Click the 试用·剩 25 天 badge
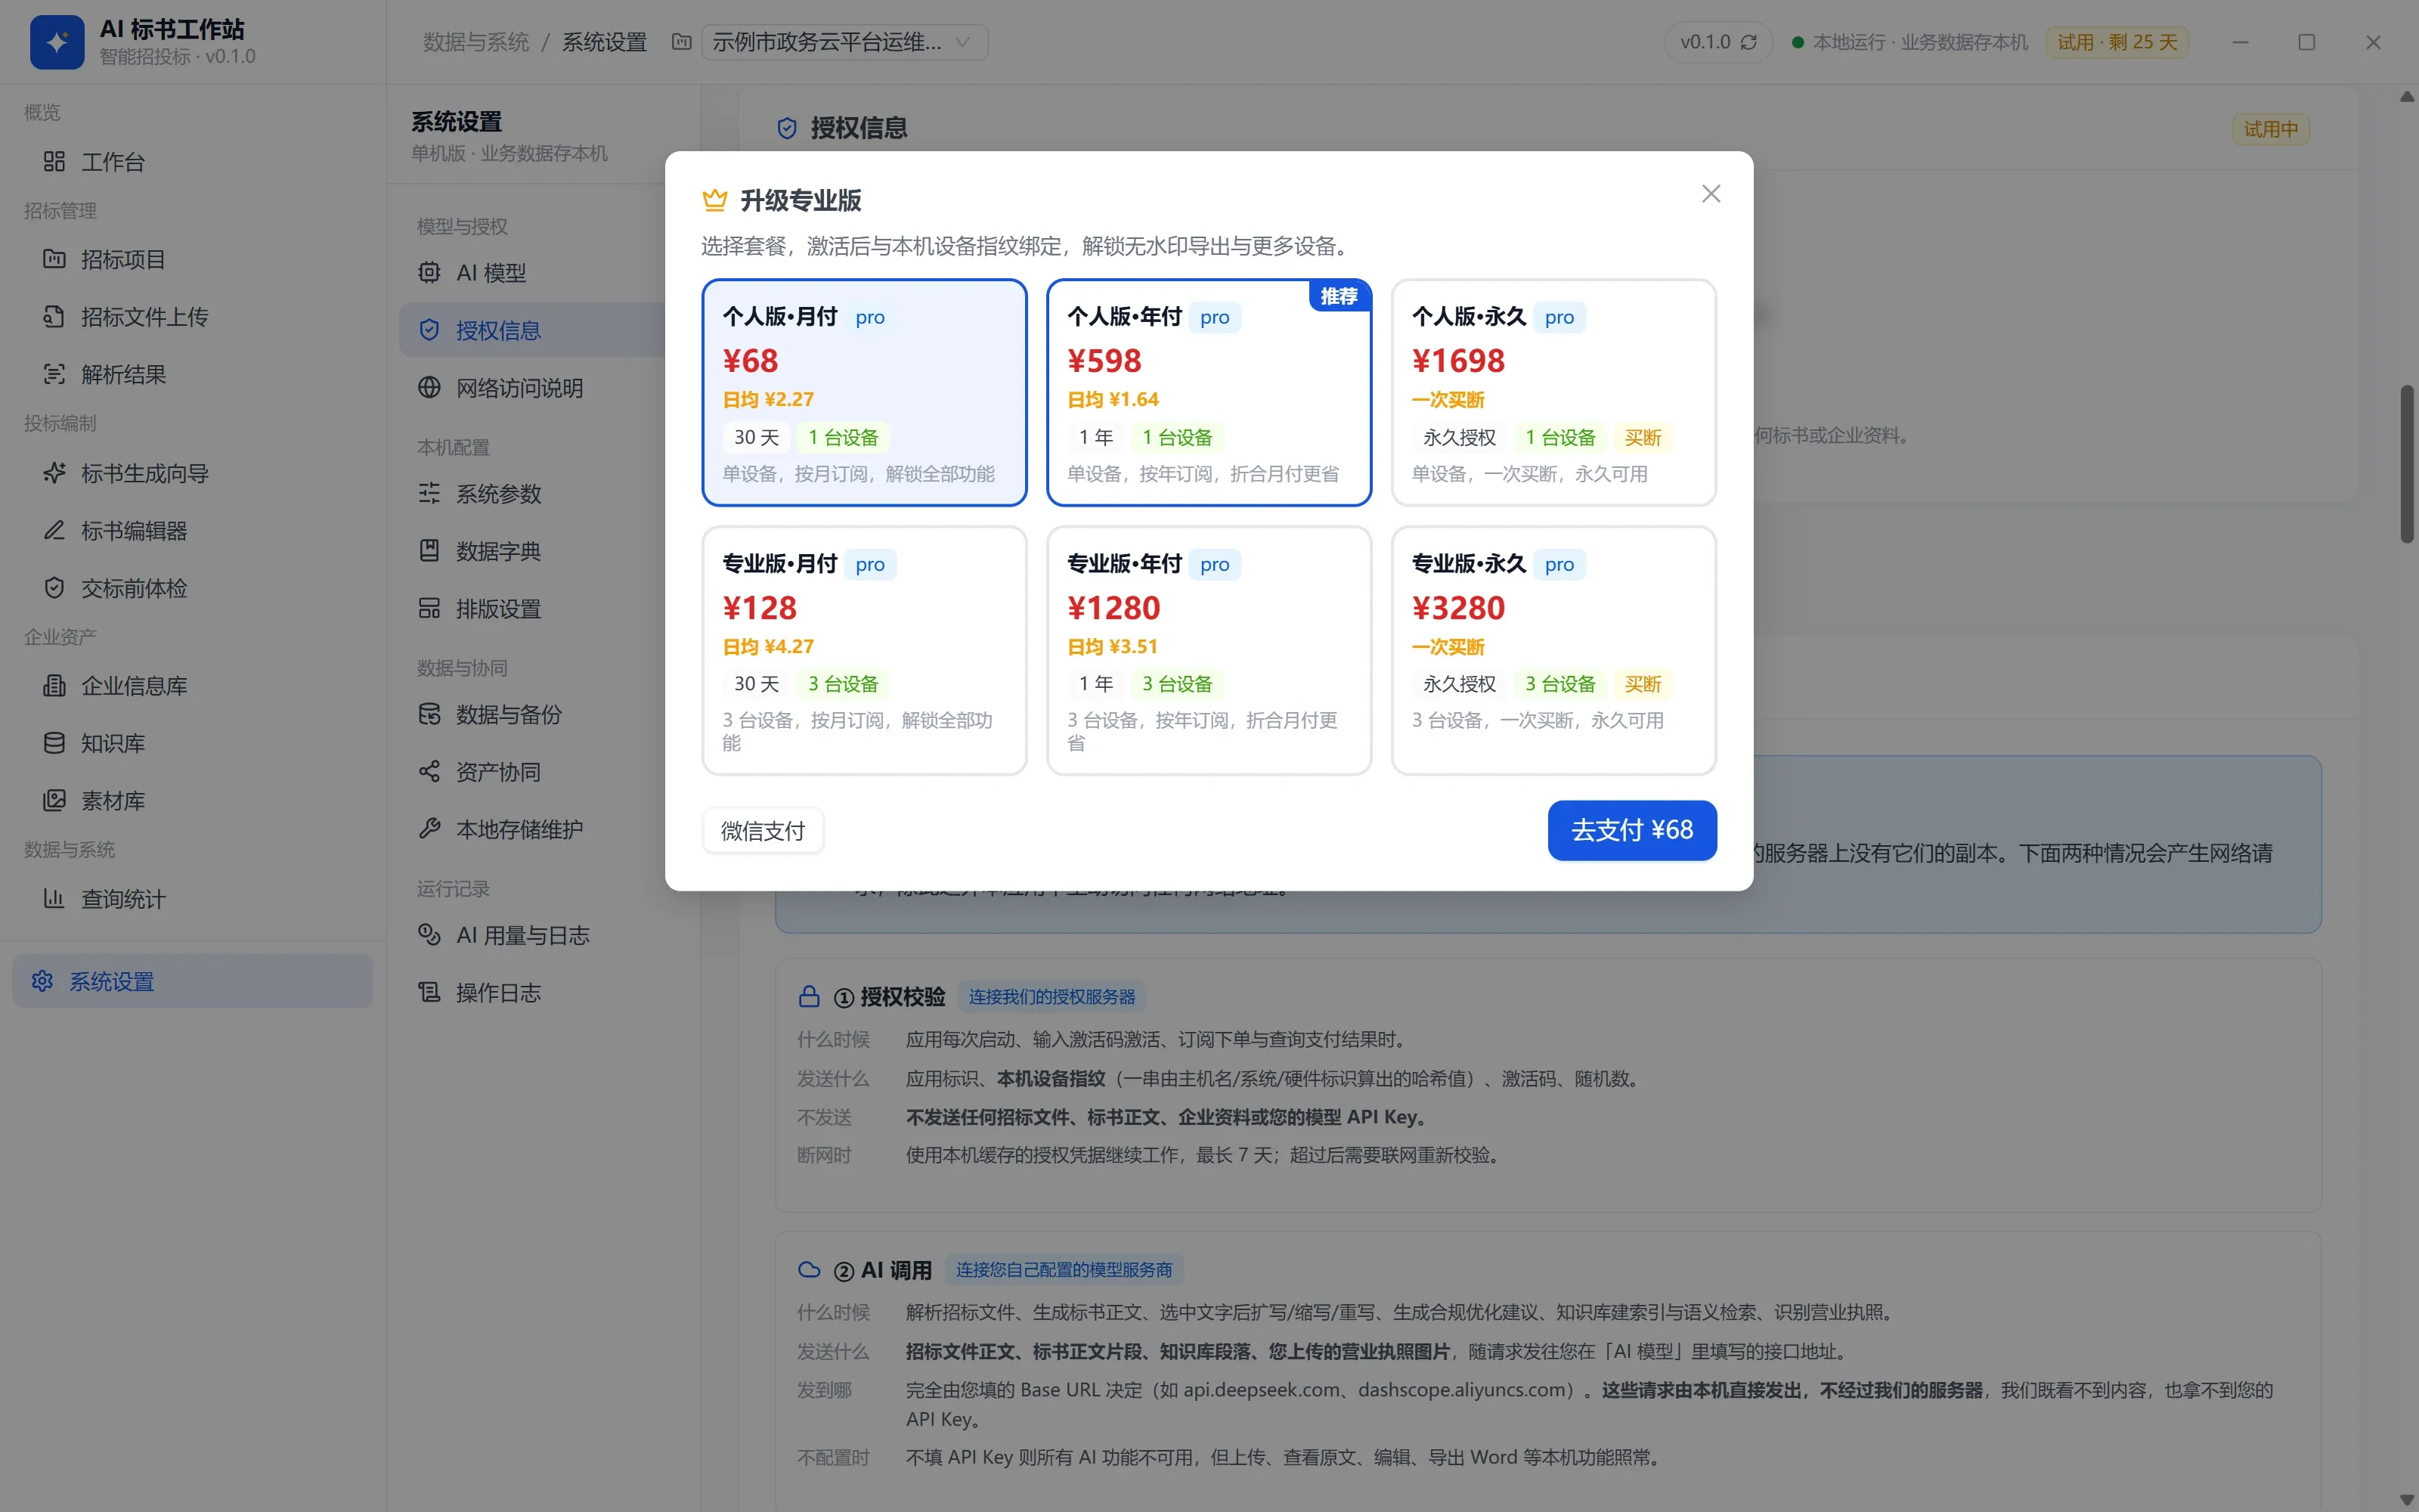Screen dimensions: 2419x1512 coord(2116,42)
